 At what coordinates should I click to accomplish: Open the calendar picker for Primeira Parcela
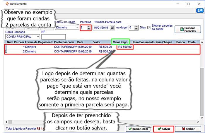pyautogui.click(x=112, y=28)
